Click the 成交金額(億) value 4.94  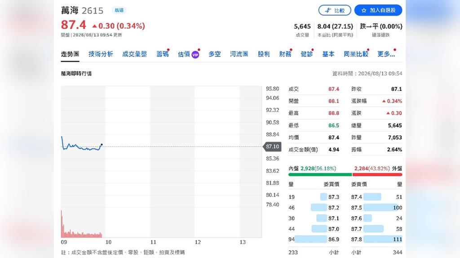click(x=334, y=150)
